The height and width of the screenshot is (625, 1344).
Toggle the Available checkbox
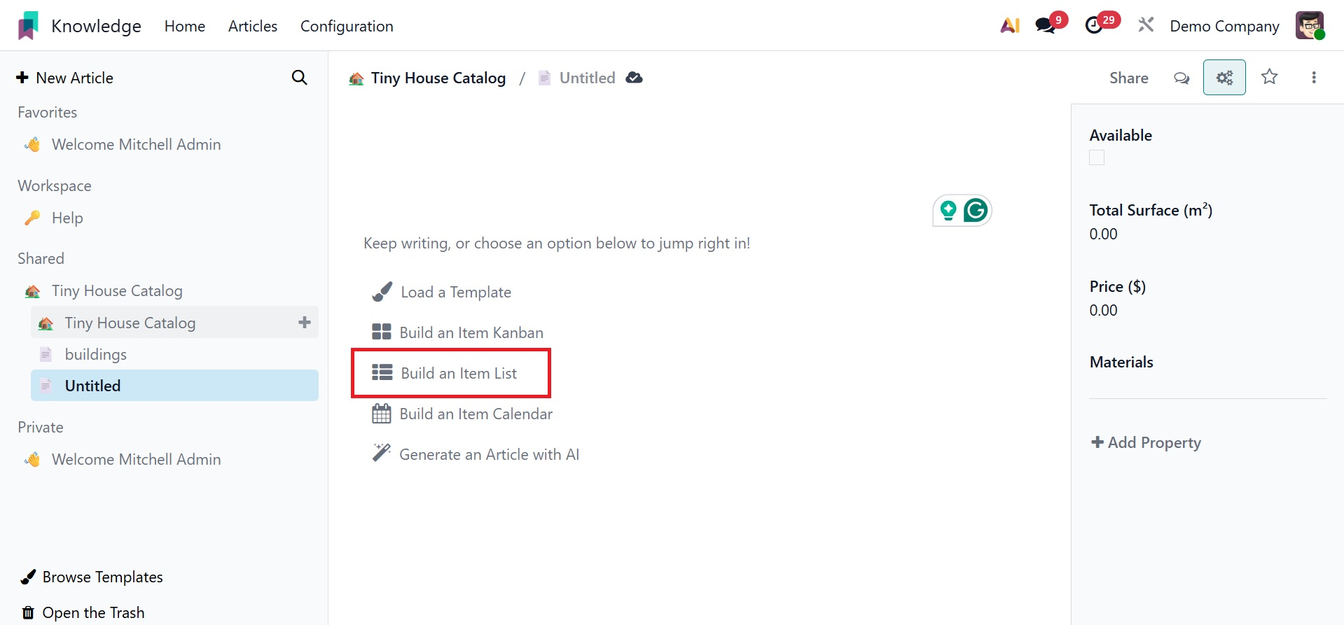1097,158
